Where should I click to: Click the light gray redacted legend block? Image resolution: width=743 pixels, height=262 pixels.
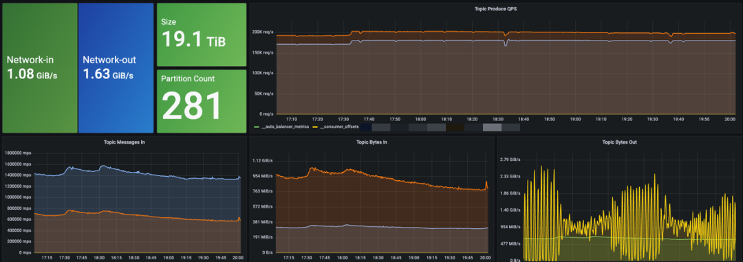(x=492, y=127)
